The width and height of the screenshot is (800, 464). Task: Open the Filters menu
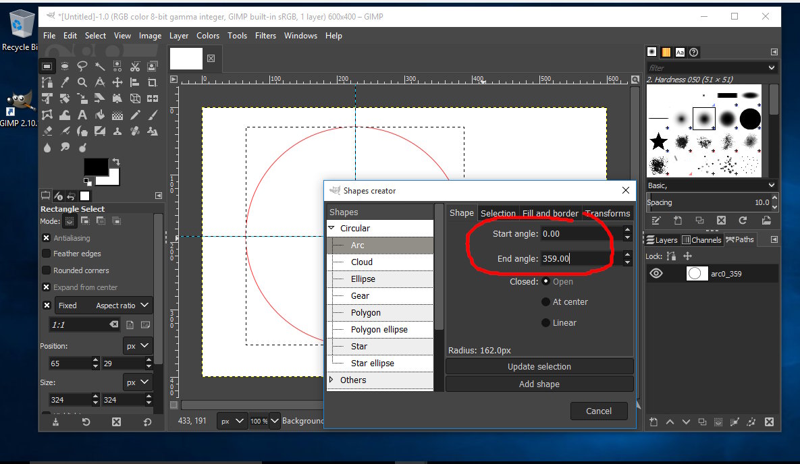tap(265, 36)
